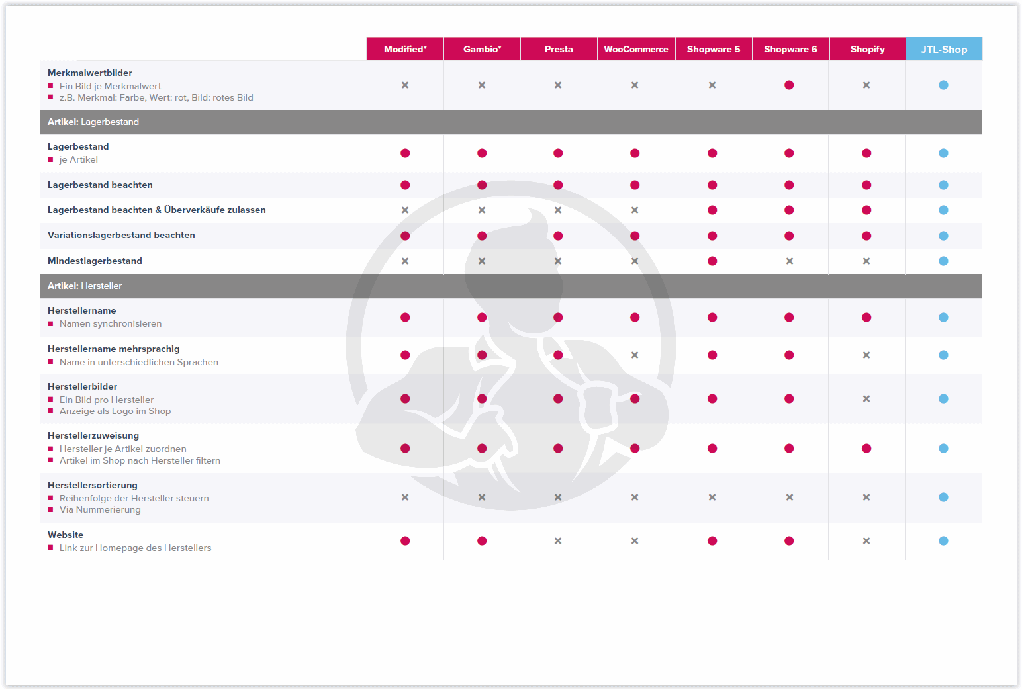Image resolution: width=1022 pixels, height=690 pixels.
Task: Click the Presta X mark for Website
Action: coord(558,541)
